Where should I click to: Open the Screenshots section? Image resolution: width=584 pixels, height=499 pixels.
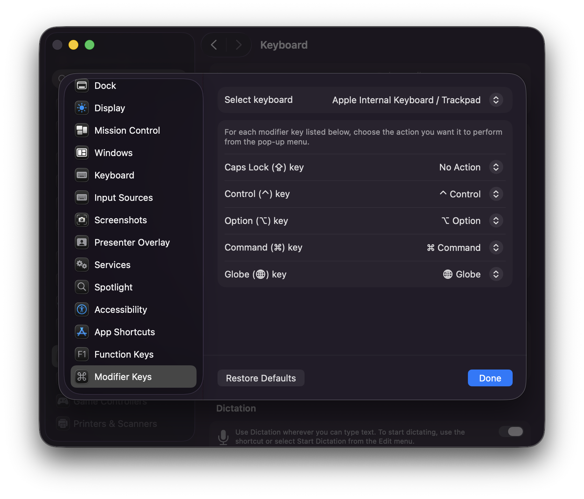point(134,220)
